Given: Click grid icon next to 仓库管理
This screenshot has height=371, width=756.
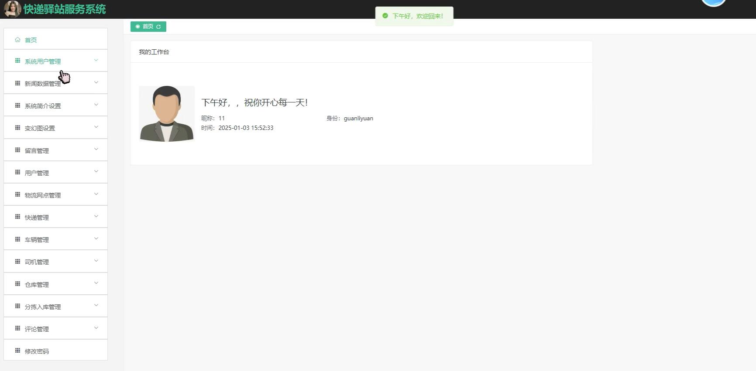Looking at the screenshot, I should tap(17, 284).
